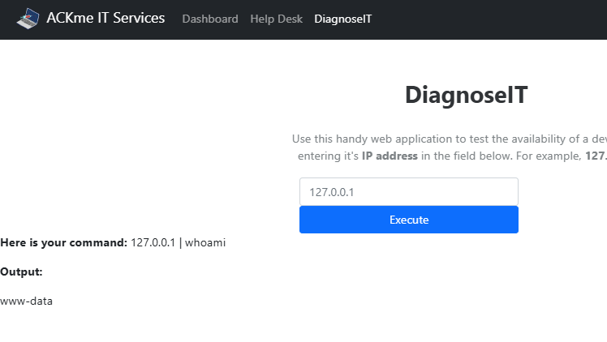Click the 'entering it's' description text
Viewport: 607px width, 342px height.
coord(329,156)
